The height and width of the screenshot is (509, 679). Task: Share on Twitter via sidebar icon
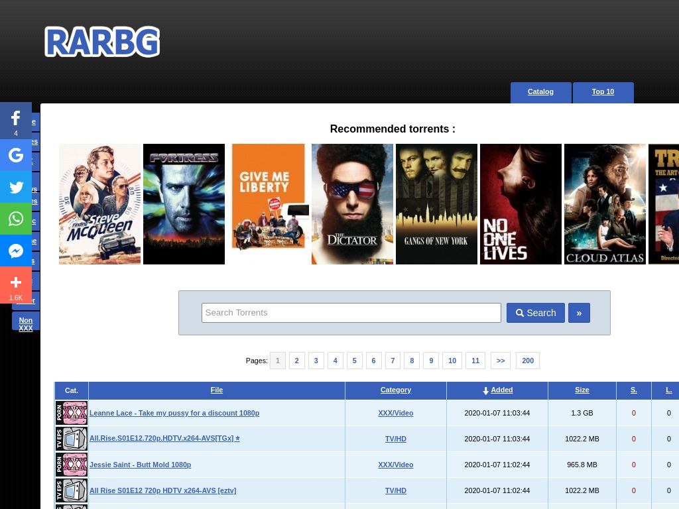(16, 187)
